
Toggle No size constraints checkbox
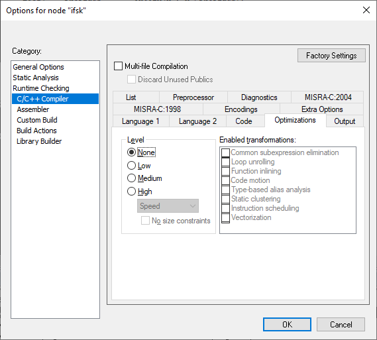tap(145, 221)
